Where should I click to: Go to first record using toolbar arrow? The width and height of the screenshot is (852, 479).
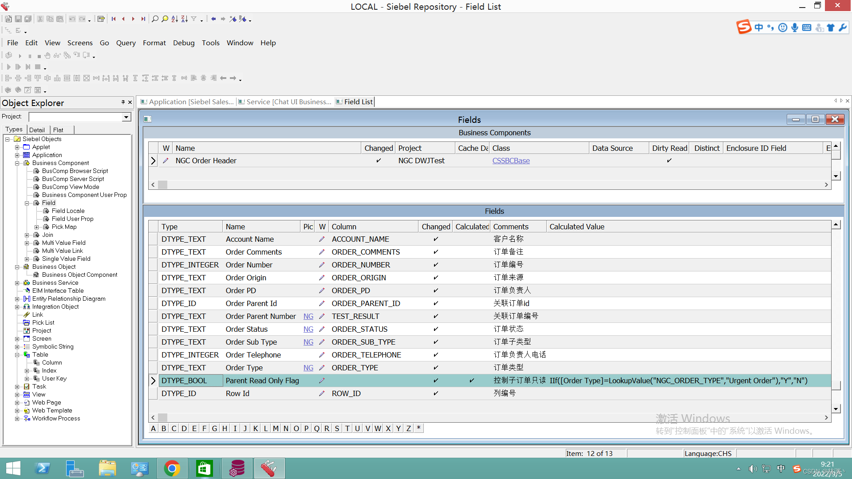114,19
